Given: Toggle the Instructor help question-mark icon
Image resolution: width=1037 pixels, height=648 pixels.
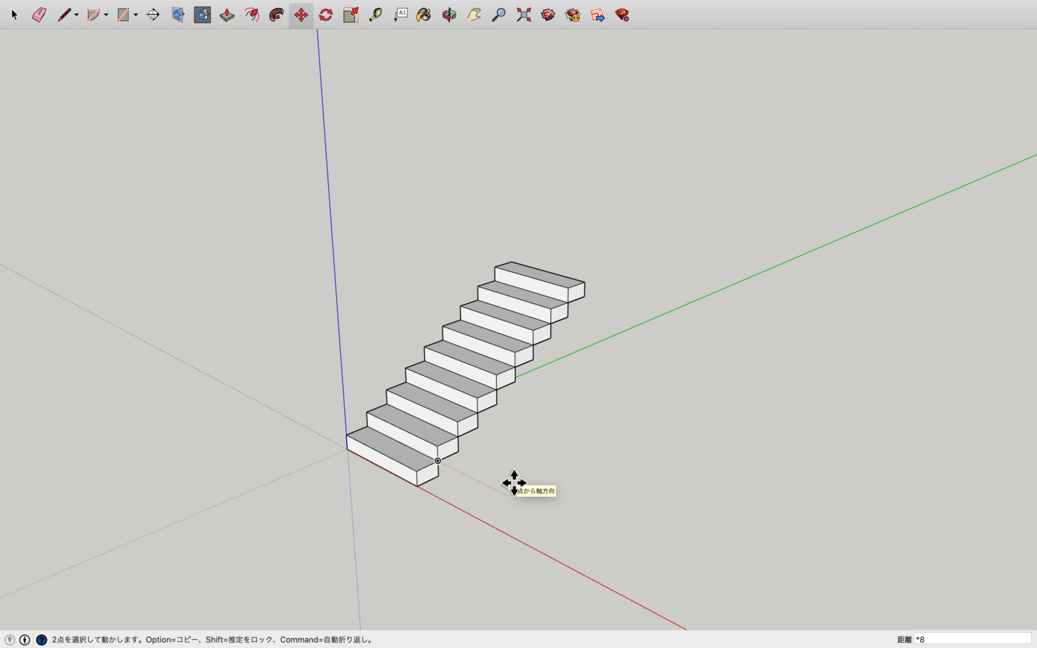Looking at the screenshot, I should point(41,640).
